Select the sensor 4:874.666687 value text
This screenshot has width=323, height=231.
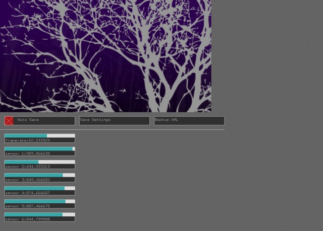[x=28, y=193]
